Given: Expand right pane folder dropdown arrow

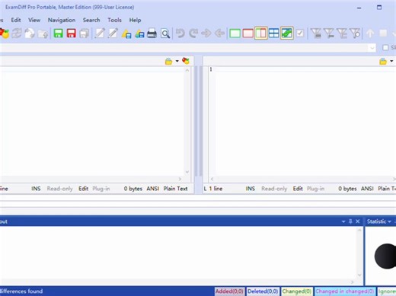Looking at the screenshot, I should pyautogui.click(x=391, y=61).
